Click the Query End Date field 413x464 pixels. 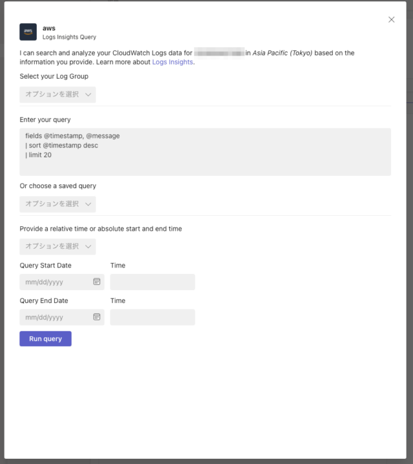pyautogui.click(x=62, y=317)
